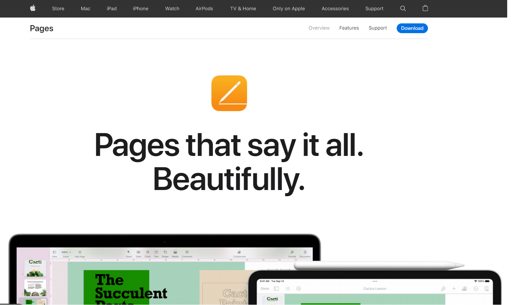Screen dimensions: 515x305
Task: Click the collaborate icon on iPad toolbar
Action: click(465, 288)
